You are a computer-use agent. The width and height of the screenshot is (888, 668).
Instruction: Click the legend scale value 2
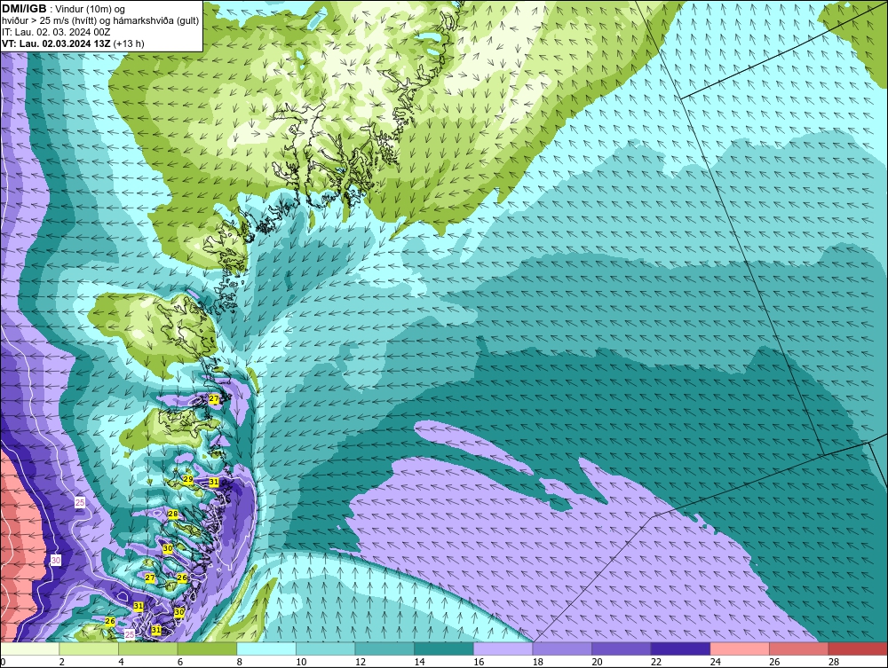point(62,662)
